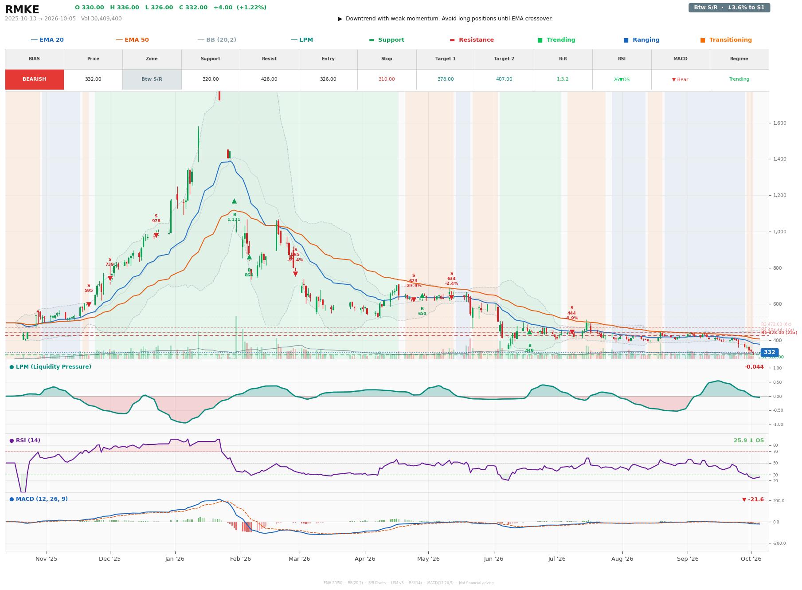Screen dimensions: 802x590
Task: Click the sell arrow below S 739
Action: click(x=110, y=279)
